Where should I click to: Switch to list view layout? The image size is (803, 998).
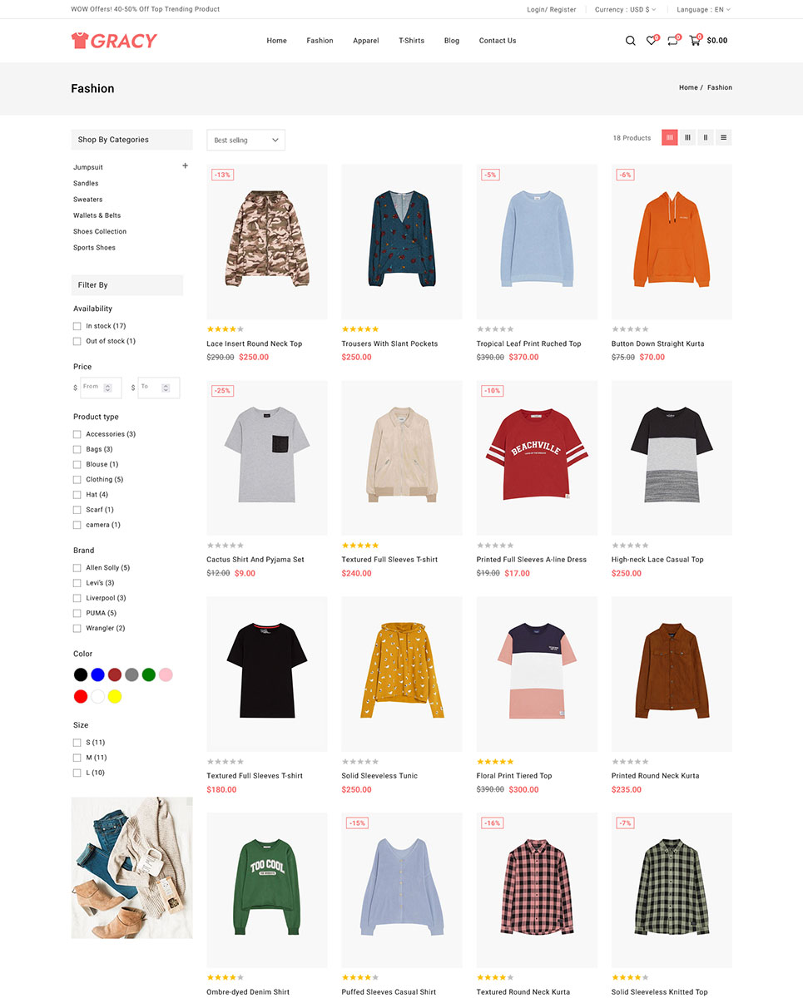723,138
